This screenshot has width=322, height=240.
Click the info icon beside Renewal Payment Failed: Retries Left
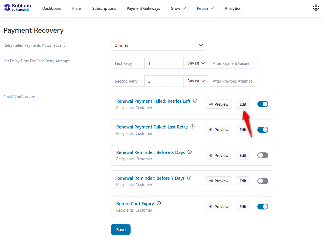coord(195,100)
